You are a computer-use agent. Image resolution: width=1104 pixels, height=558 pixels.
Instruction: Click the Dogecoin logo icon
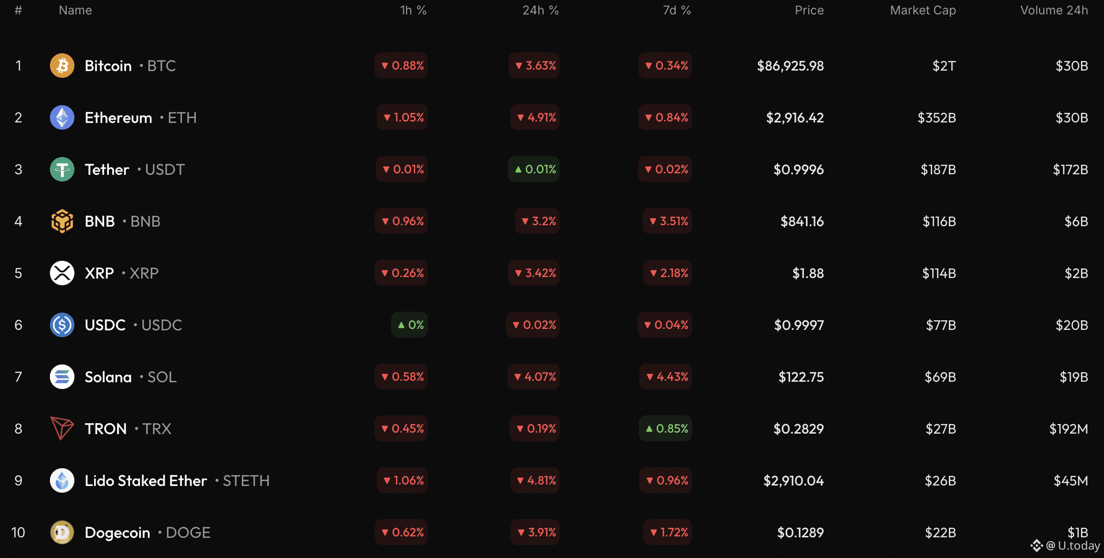62,533
